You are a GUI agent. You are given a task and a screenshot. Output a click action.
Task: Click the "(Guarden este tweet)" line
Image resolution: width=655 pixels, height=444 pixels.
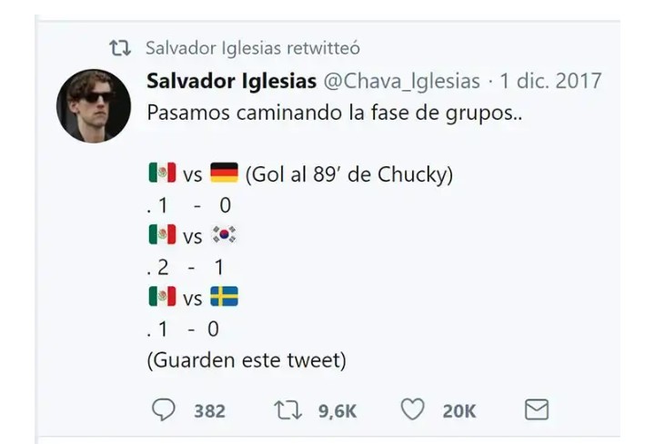[x=247, y=360]
